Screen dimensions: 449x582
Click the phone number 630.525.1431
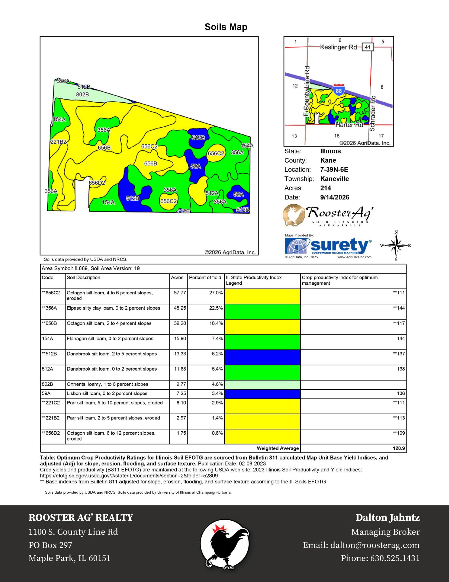click(x=395, y=558)
